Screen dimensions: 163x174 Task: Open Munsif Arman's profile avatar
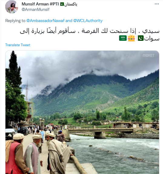(12, 7)
